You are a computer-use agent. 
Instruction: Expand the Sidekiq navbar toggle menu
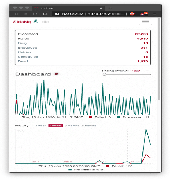[x=145, y=22]
